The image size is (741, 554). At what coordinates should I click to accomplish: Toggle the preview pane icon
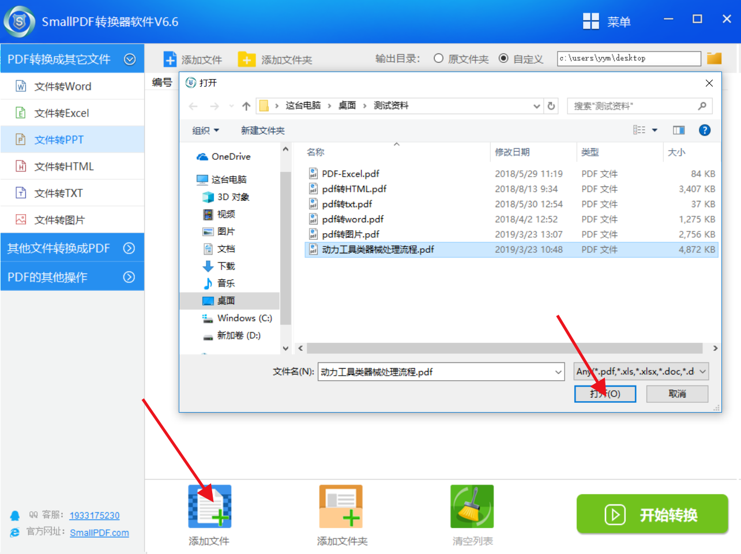679,130
